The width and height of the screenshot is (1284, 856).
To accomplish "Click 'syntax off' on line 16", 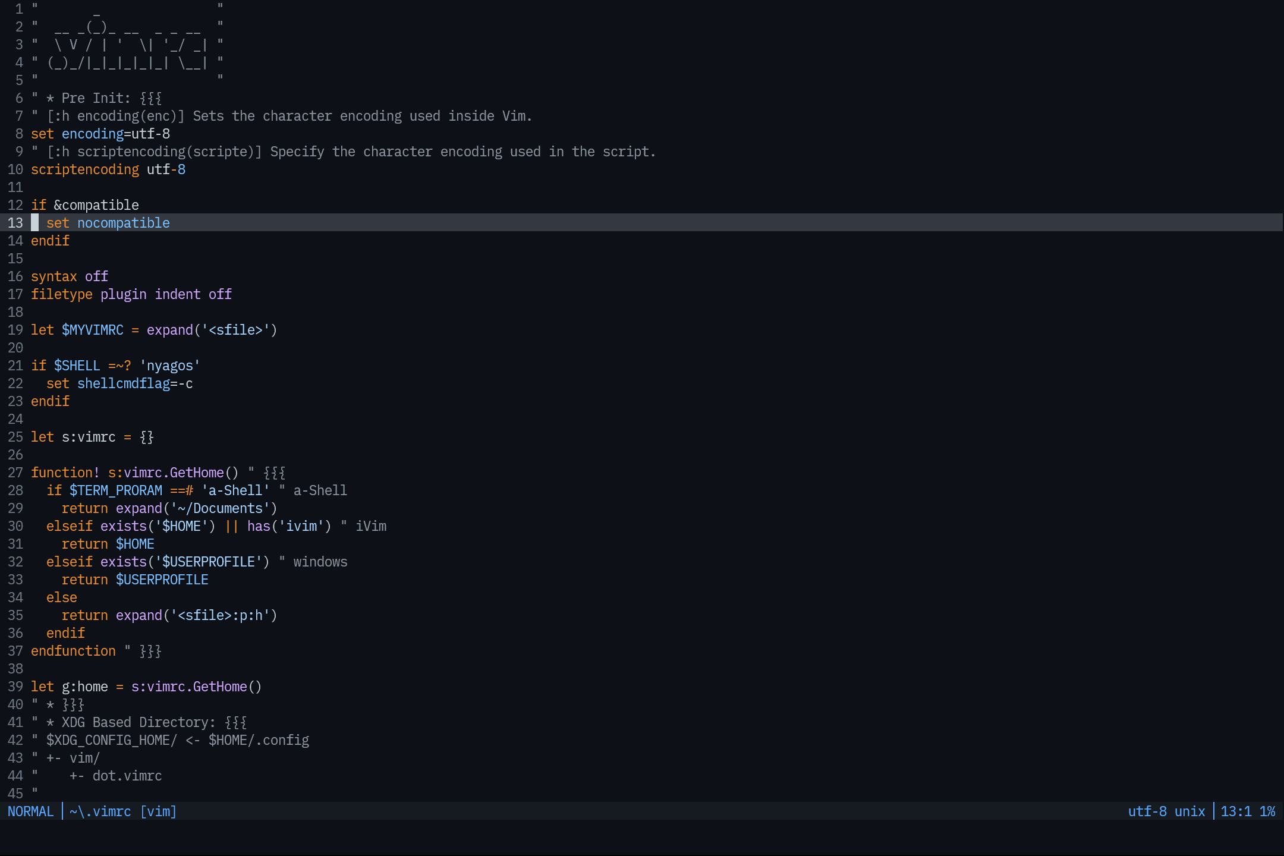I will click(x=70, y=276).
